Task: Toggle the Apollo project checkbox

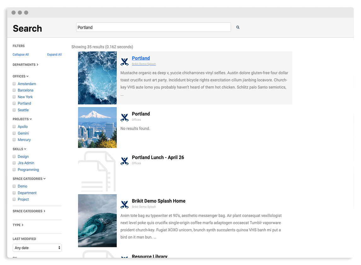Action: [14, 127]
